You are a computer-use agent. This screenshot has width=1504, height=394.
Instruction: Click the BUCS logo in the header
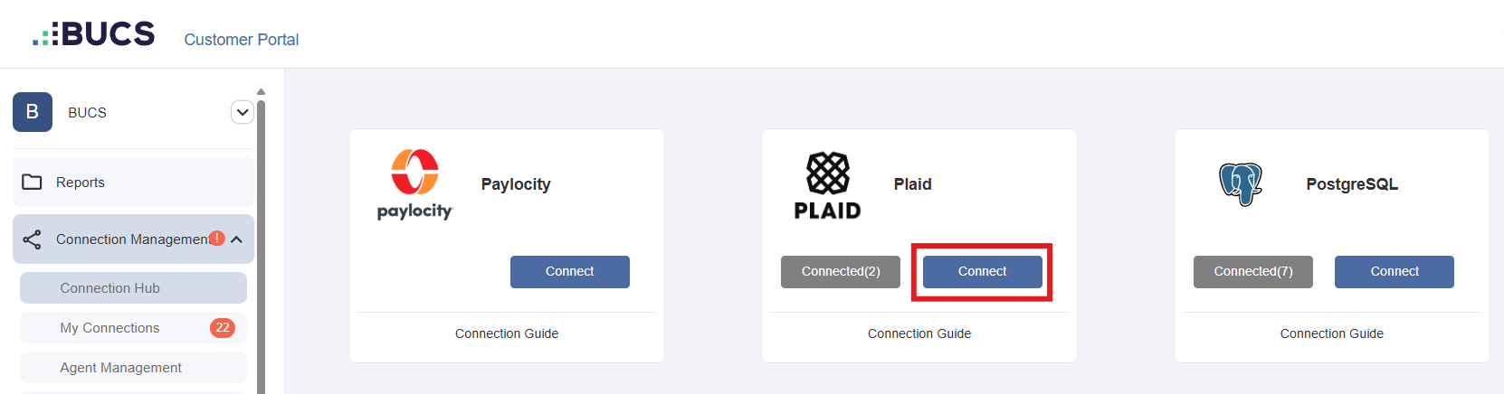tap(93, 34)
